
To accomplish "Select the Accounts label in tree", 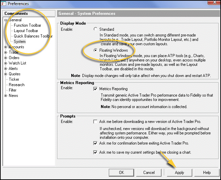I will (x=16, y=47).
